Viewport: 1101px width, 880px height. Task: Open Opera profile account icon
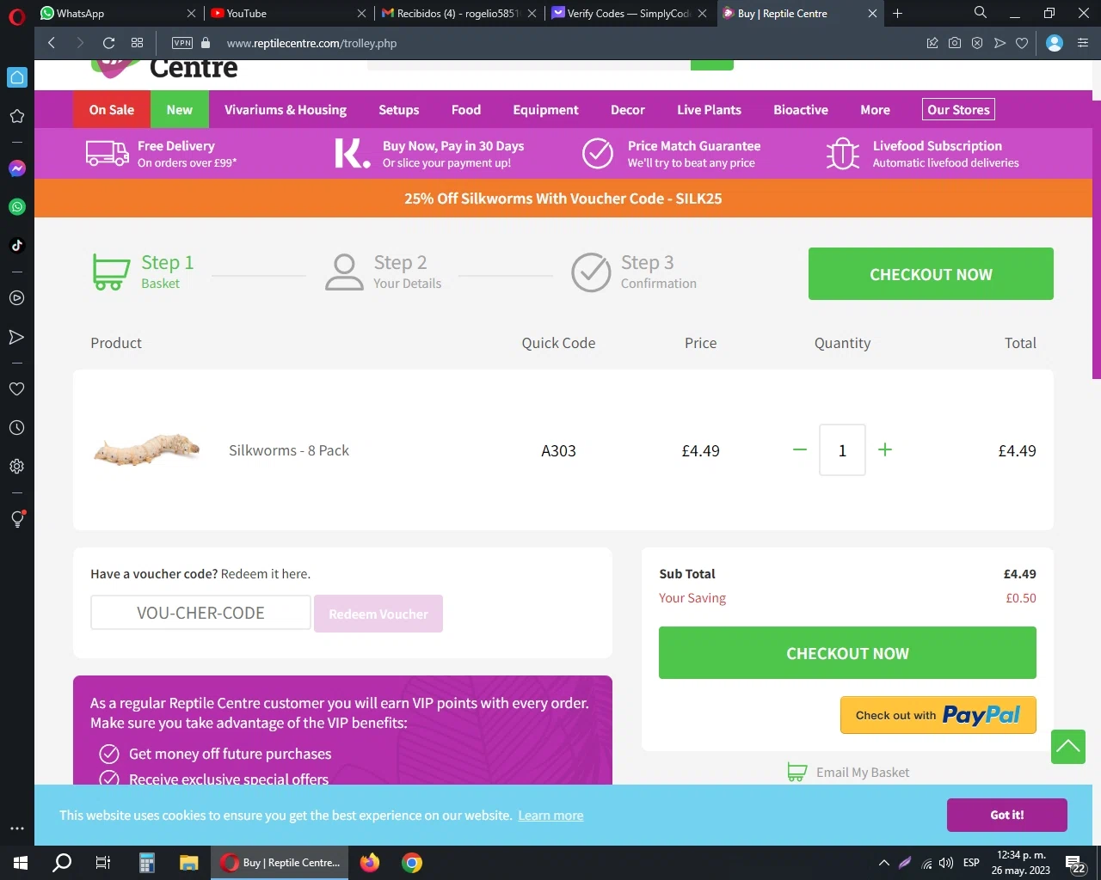click(x=1055, y=43)
